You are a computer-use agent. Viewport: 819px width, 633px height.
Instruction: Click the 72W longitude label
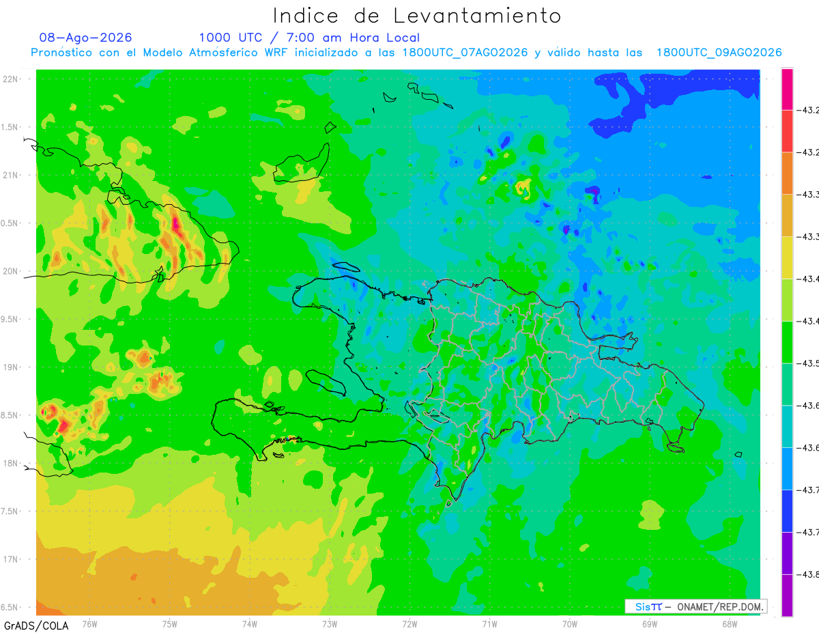(x=409, y=624)
